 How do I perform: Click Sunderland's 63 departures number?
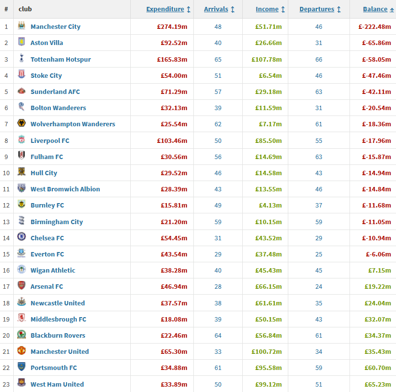tap(319, 92)
